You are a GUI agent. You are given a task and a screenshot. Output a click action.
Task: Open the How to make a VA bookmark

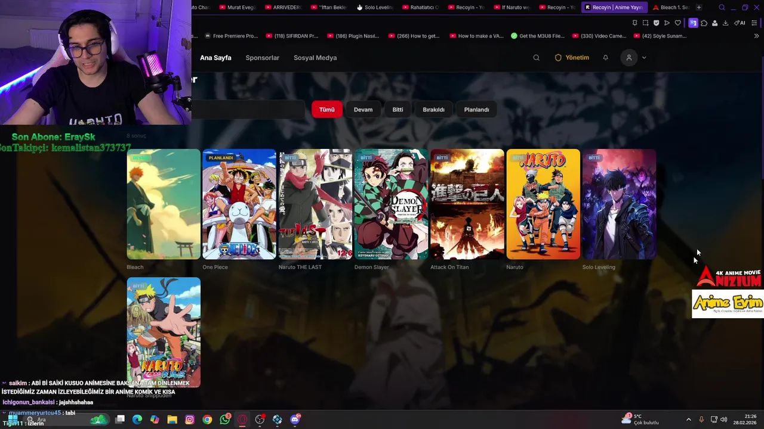tap(476, 36)
